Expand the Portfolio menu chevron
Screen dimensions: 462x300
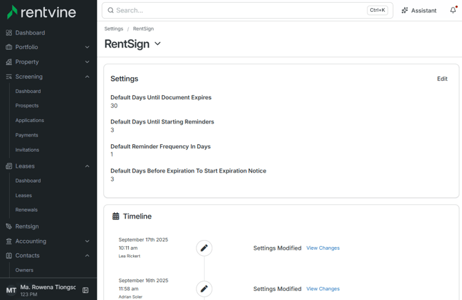coord(87,47)
